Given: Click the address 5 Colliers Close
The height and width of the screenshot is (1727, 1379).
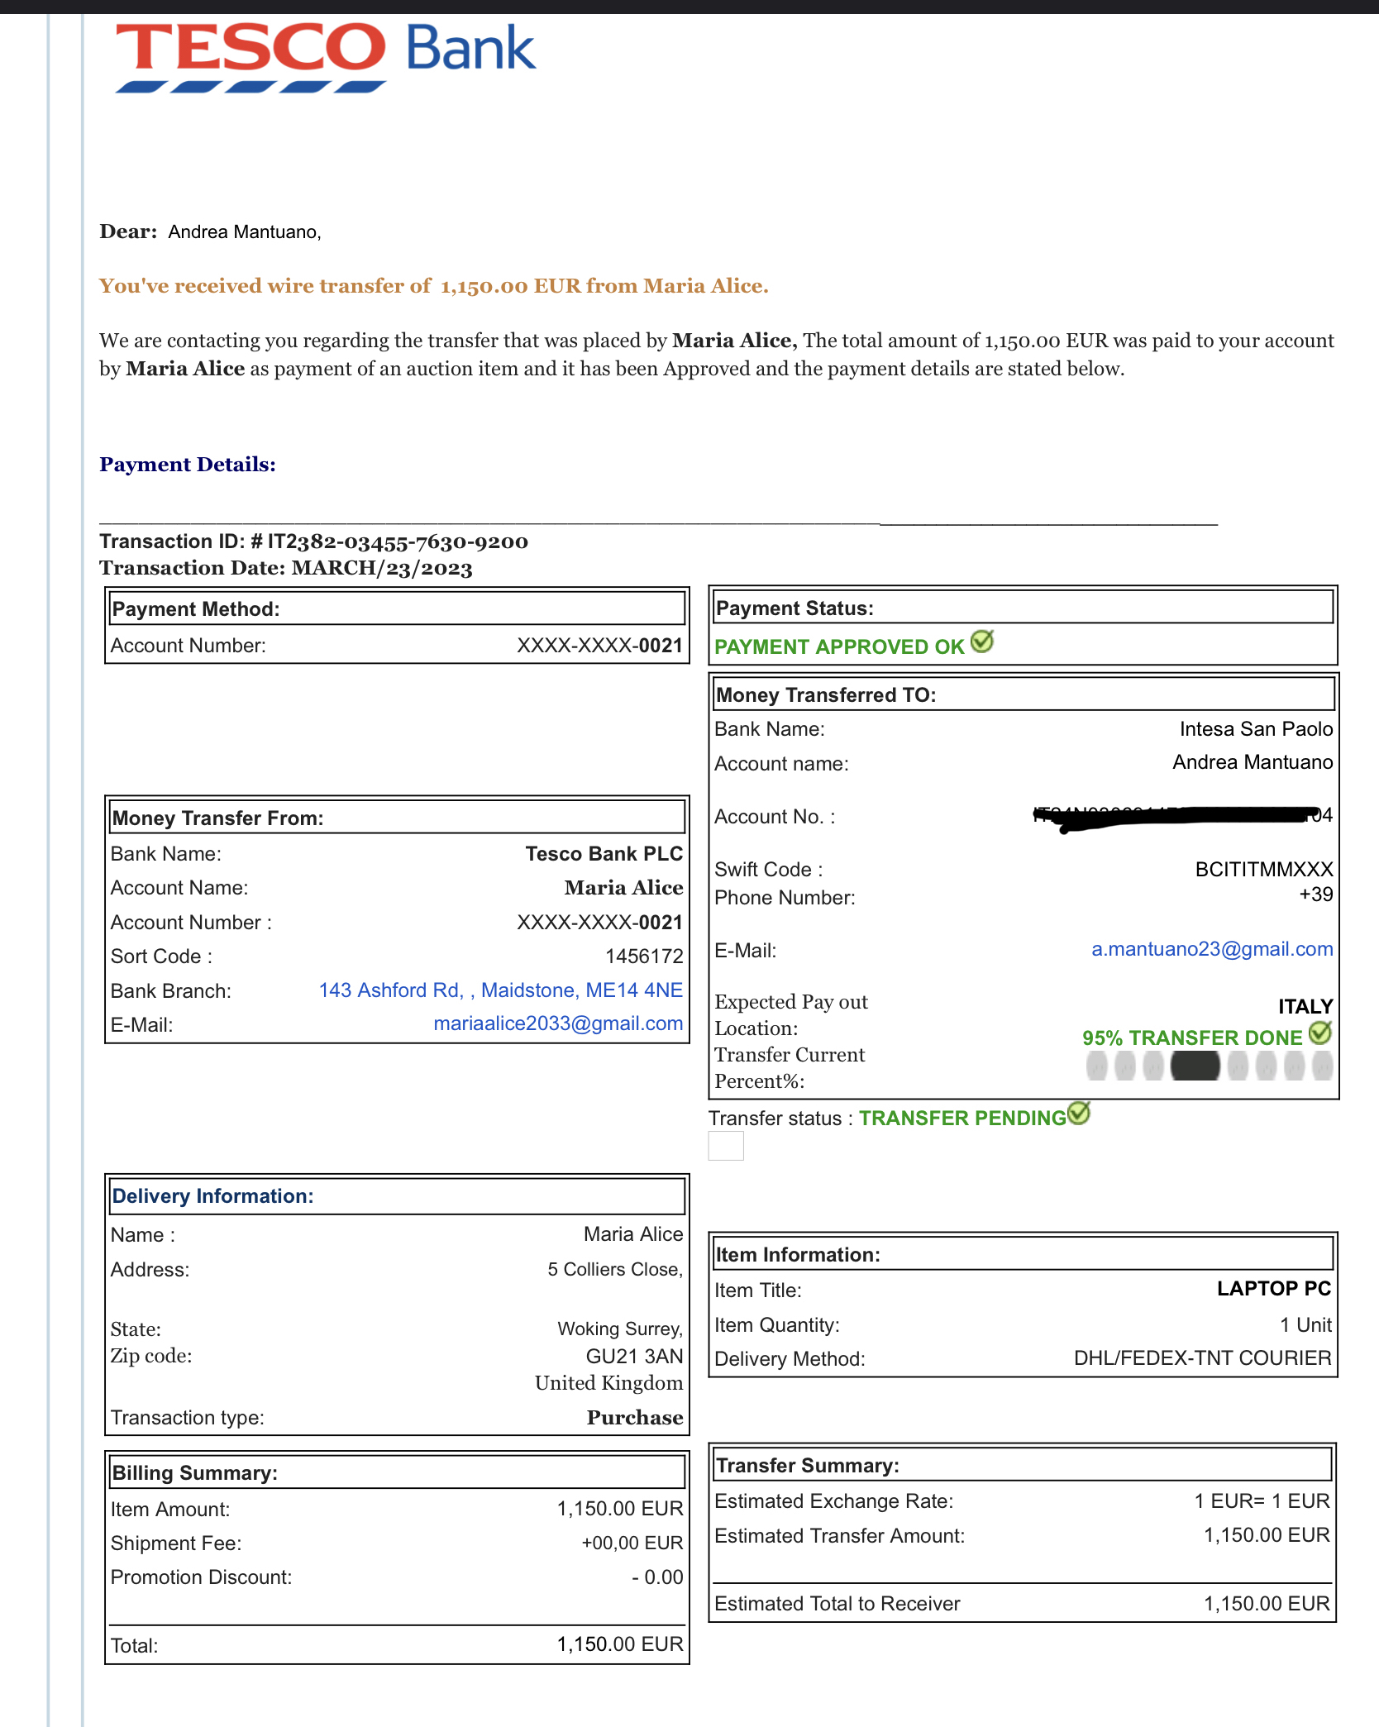Looking at the screenshot, I should coord(615,1269).
